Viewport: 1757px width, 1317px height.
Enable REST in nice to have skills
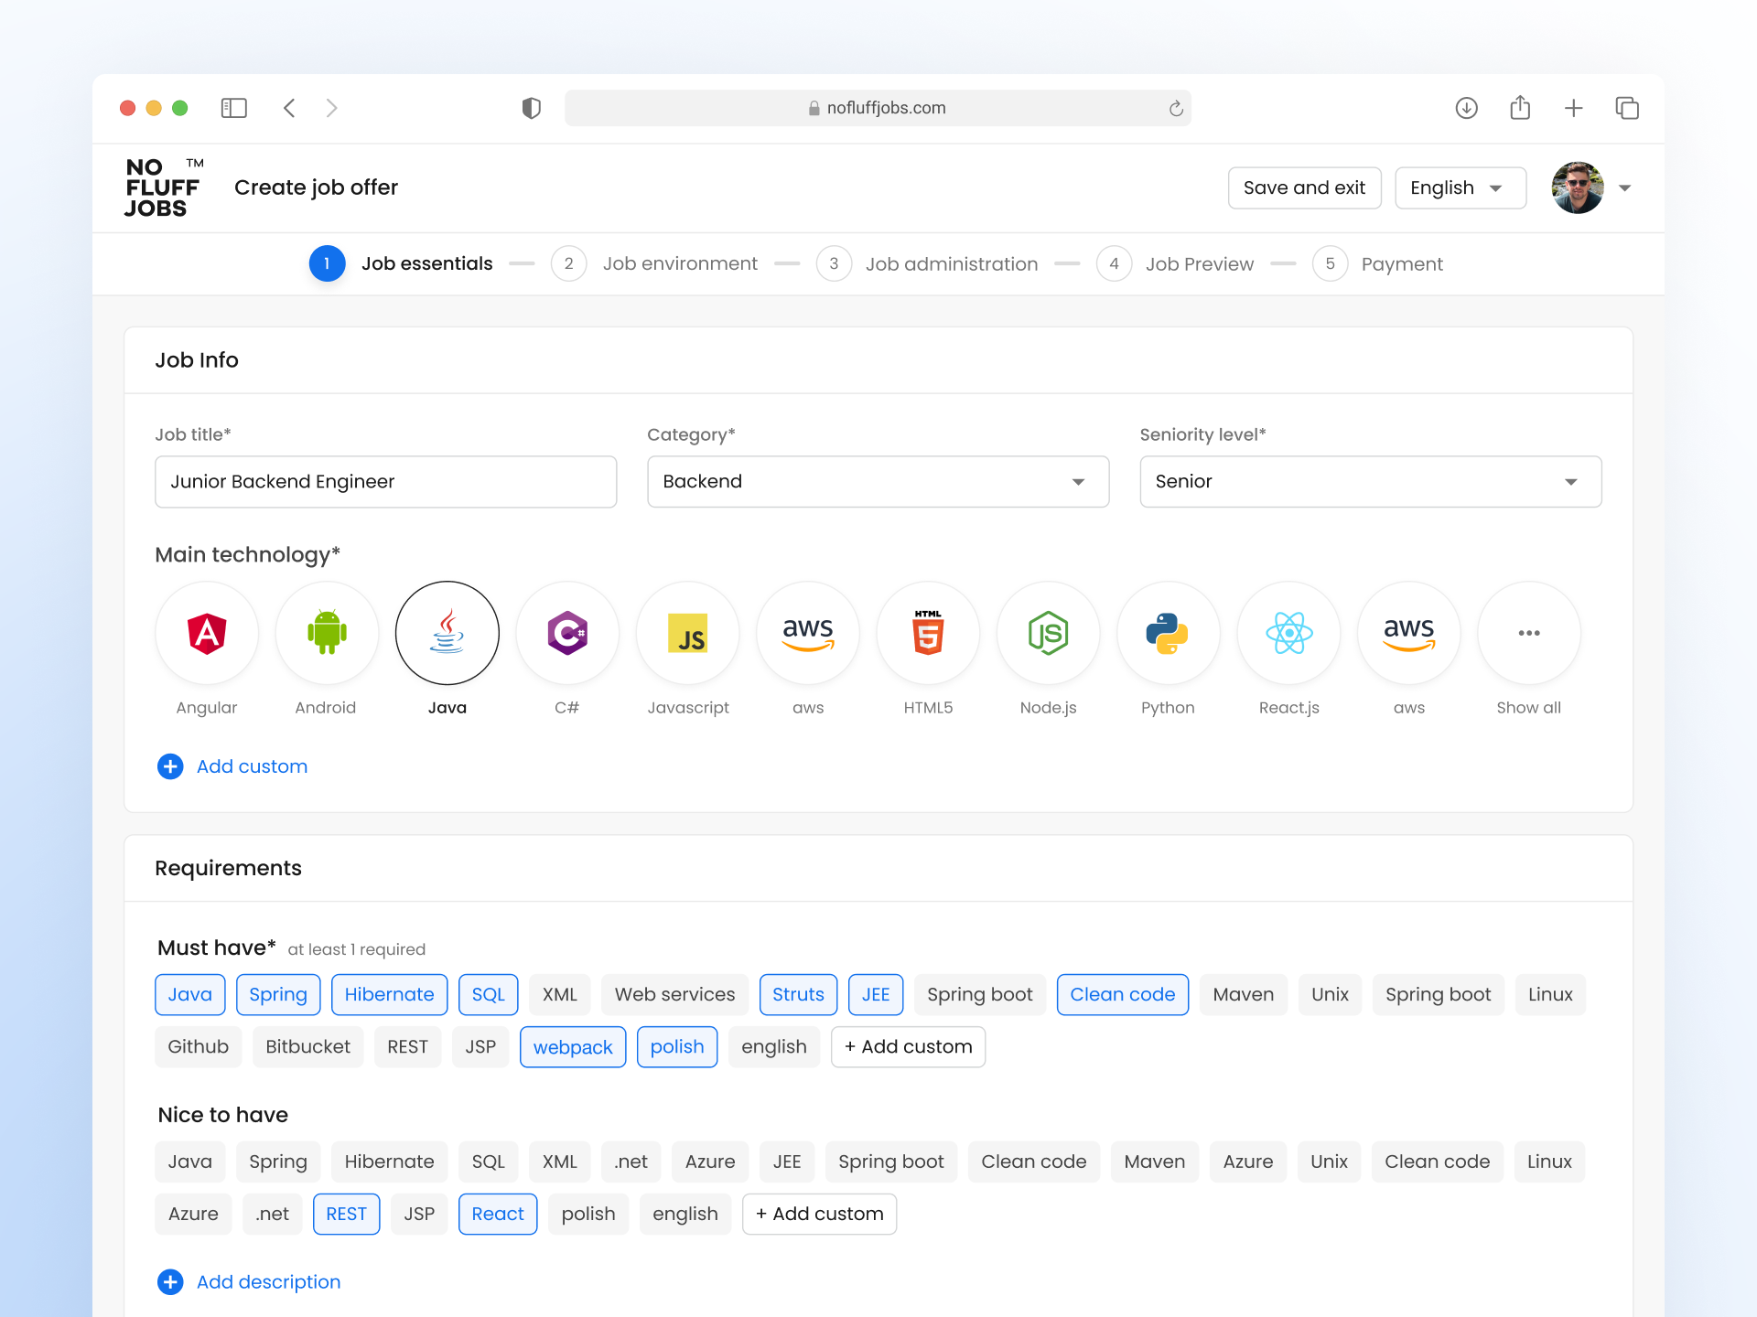(346, 1214)
